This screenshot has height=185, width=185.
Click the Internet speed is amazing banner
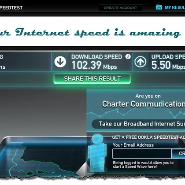point(90,33)
